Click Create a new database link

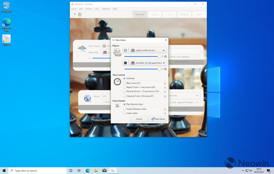point(179,57)
